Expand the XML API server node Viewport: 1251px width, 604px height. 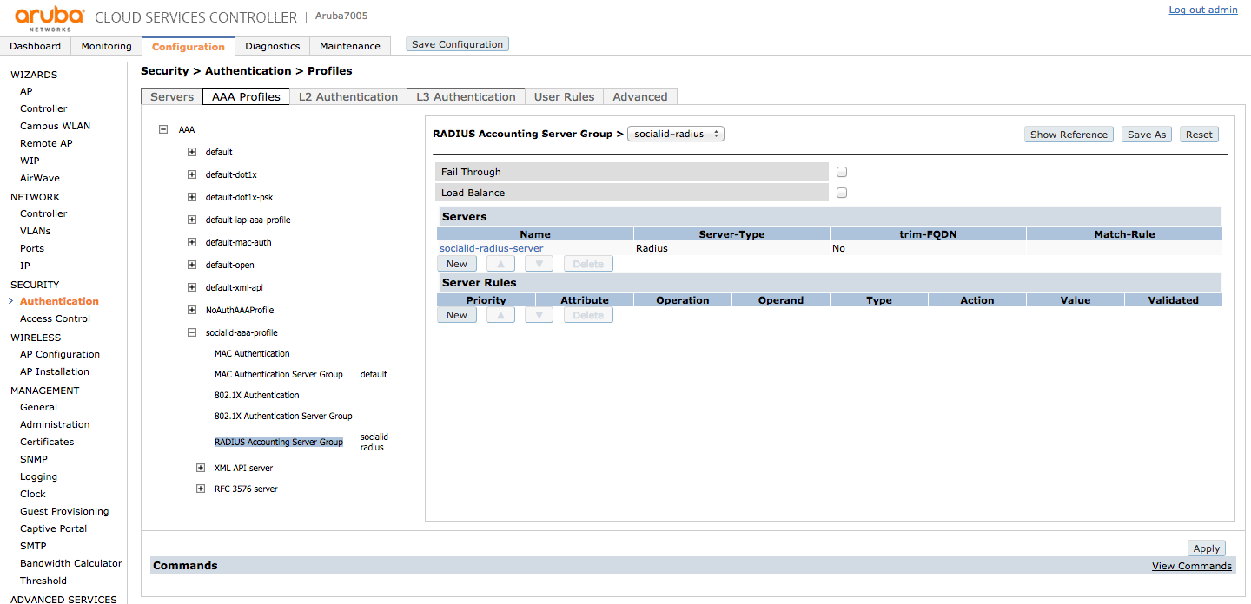(201, 468)
